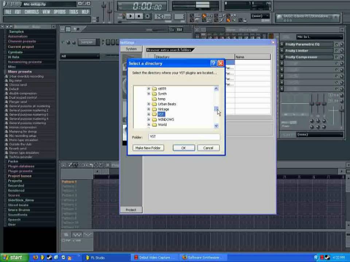350x262 pixels.
Task: Open Mixer presets folder in browser
Action: 20,72
